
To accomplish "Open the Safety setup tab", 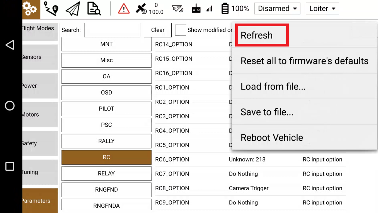I will click(40, 144).
